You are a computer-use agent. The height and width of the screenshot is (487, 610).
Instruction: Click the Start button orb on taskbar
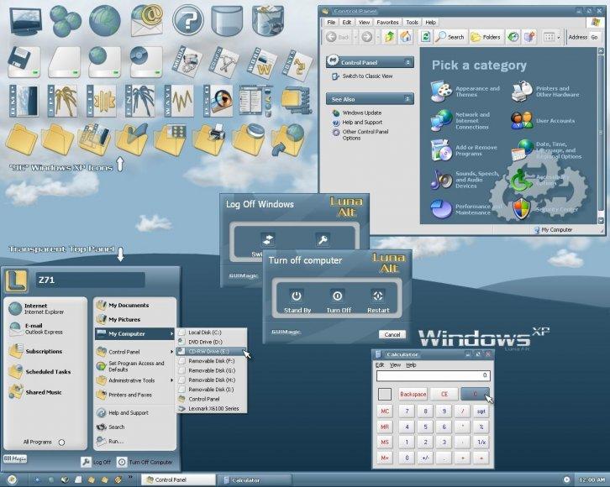coord(12,479)
